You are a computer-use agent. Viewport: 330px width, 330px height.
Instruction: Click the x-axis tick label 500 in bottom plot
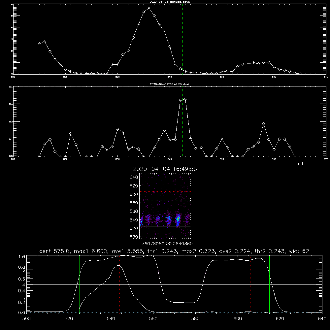[x=26, y=319]
